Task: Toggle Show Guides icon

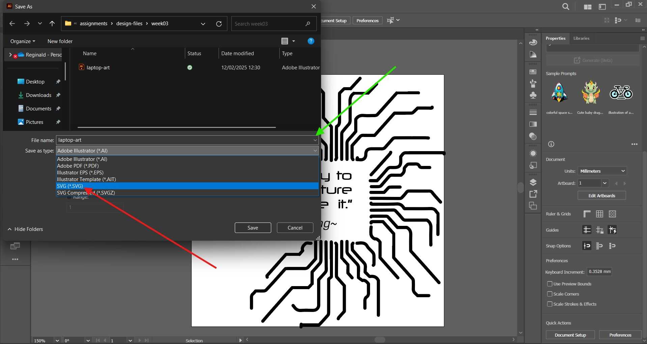Action: coord(587,230)
